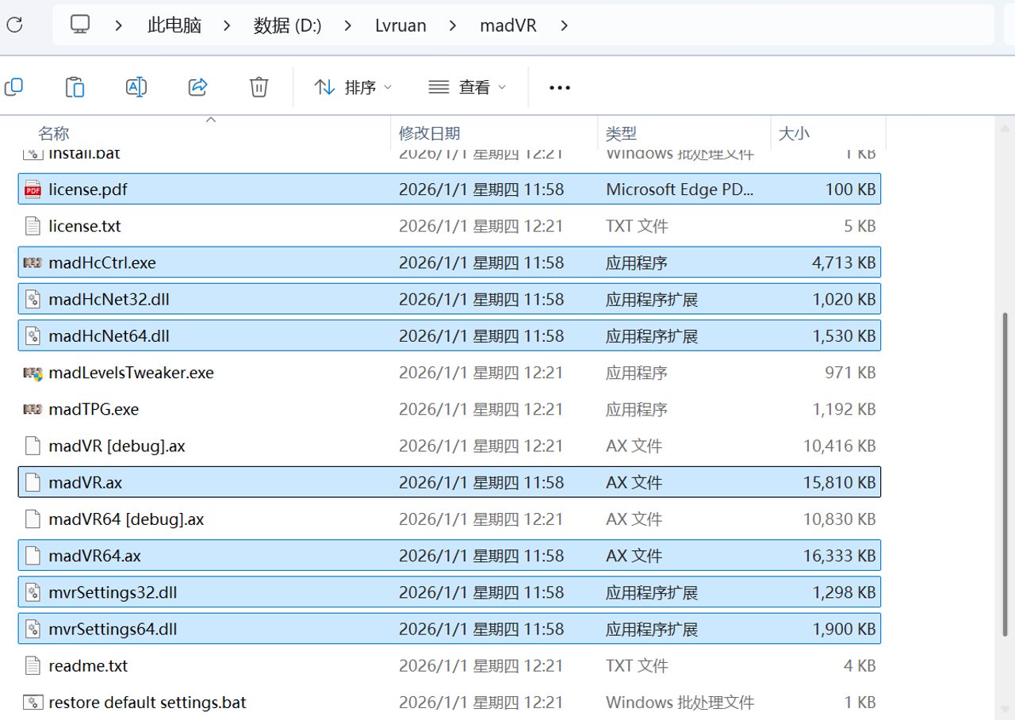
Task: Sort by 大小 column header
Action: click(794, 133)
